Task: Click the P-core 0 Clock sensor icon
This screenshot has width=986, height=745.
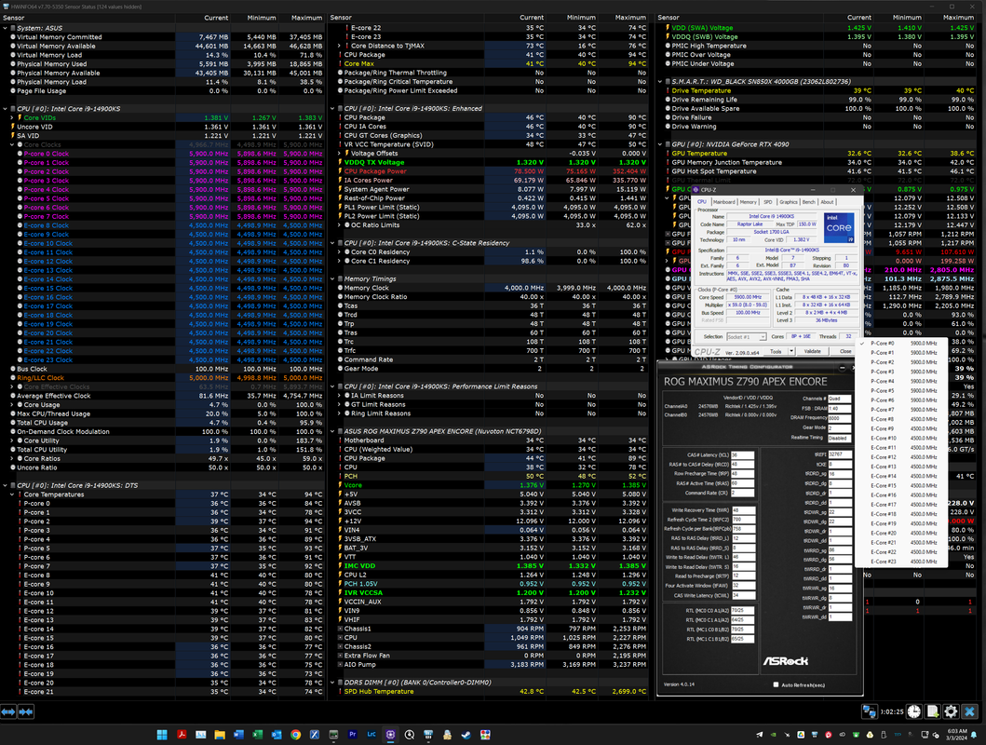Action: [x=20, y=154]
